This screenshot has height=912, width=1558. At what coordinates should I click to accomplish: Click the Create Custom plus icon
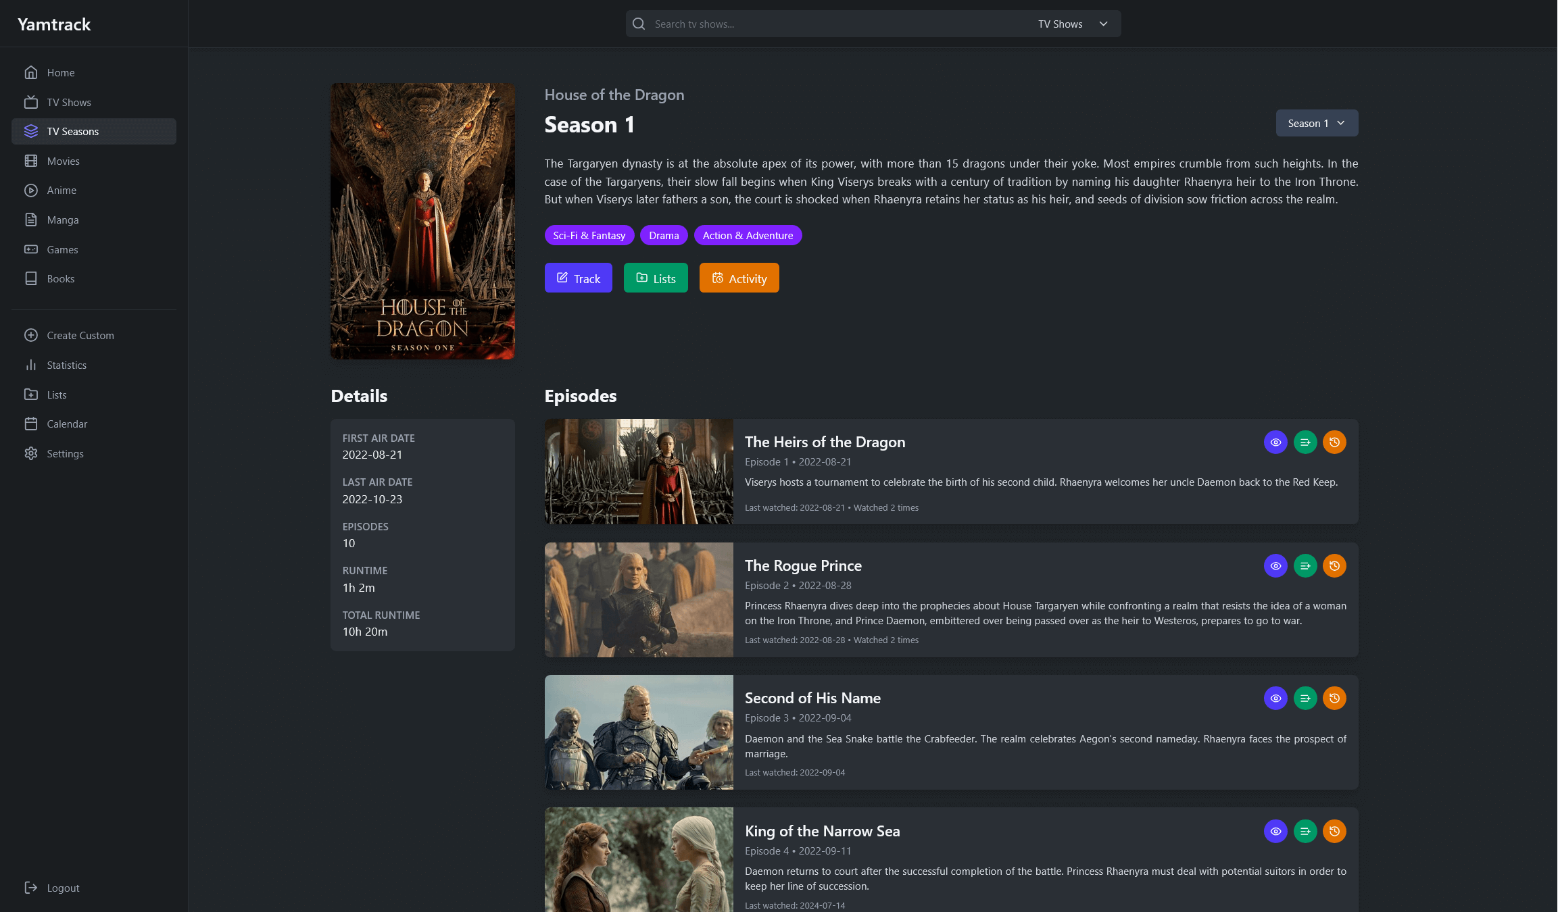[31, 336]
